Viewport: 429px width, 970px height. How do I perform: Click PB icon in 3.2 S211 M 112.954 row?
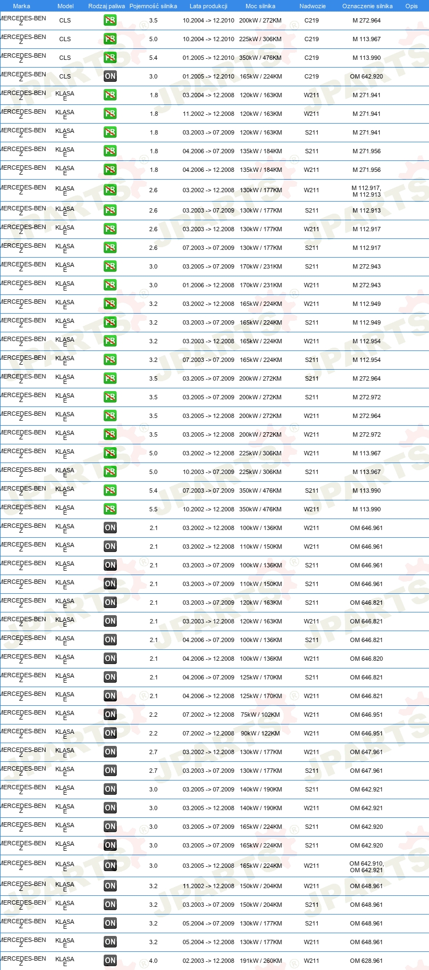[x=110, y=360]
